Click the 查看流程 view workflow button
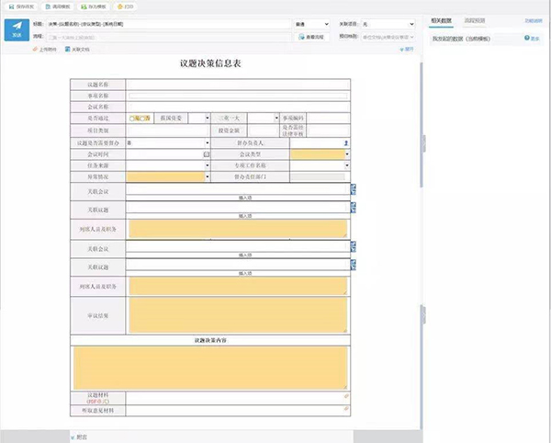Viewport: 551px width, 443px height. (311, 37)
